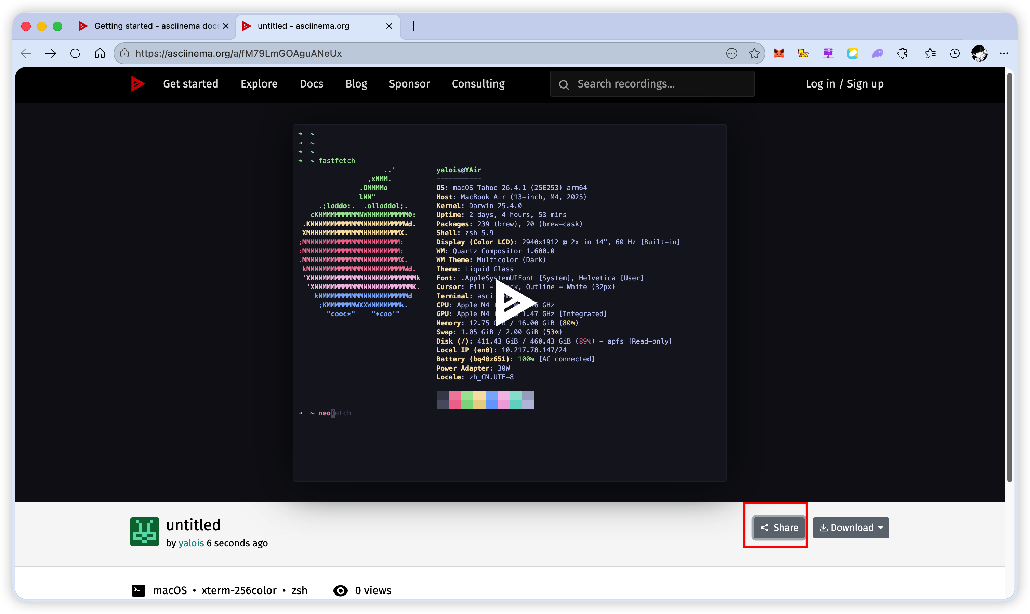This screenshot has width=1030, height=614.
Task: Click the browser home icon
Action: click(x=100, y=53)
